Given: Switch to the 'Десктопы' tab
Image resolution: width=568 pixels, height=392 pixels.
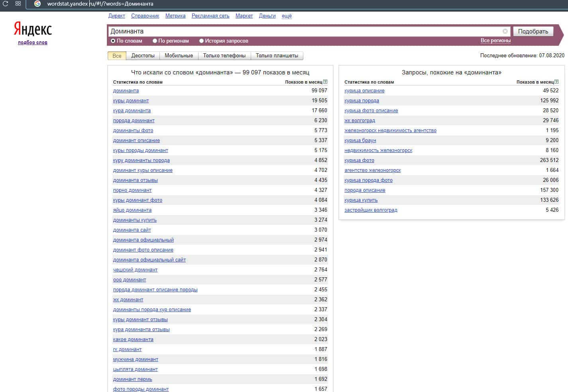Looking at the screenshot, I should [143, 56].
